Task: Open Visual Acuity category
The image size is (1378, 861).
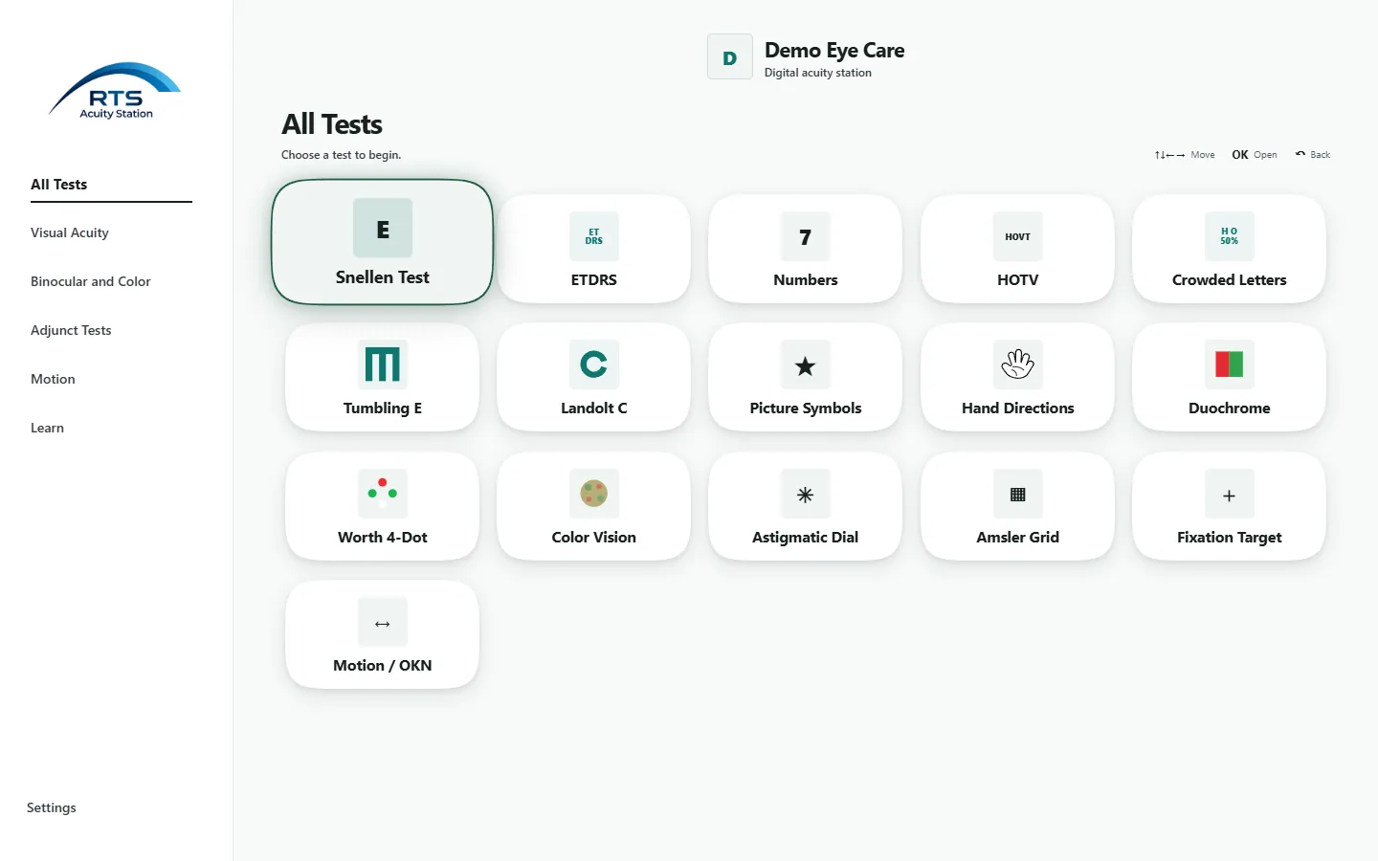Action: [x=70, y=232]
